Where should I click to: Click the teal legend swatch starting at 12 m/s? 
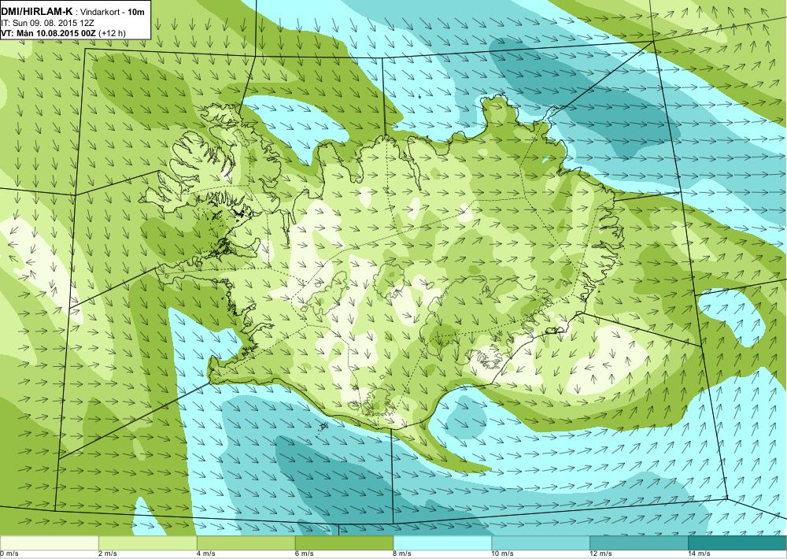point(638,543)
